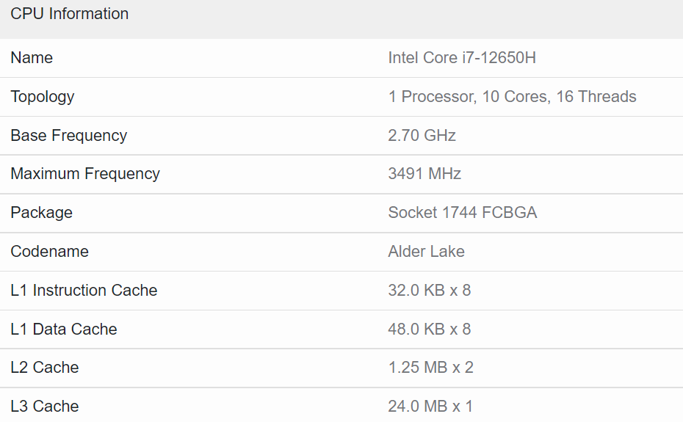Select the Socket 1744 FCBGA value

463,213
